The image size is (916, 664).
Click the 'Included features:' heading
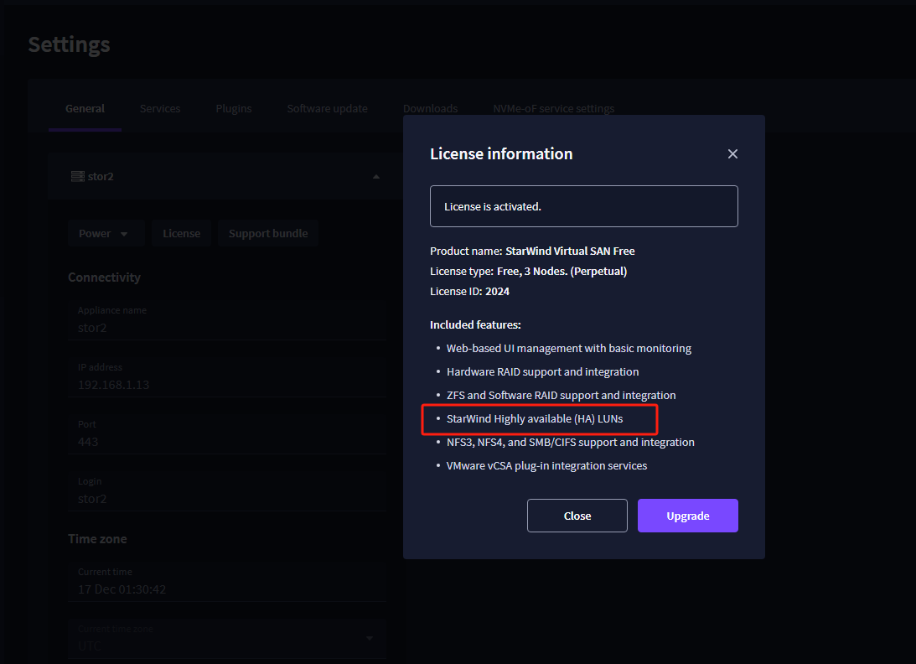[x=475, y=324]
